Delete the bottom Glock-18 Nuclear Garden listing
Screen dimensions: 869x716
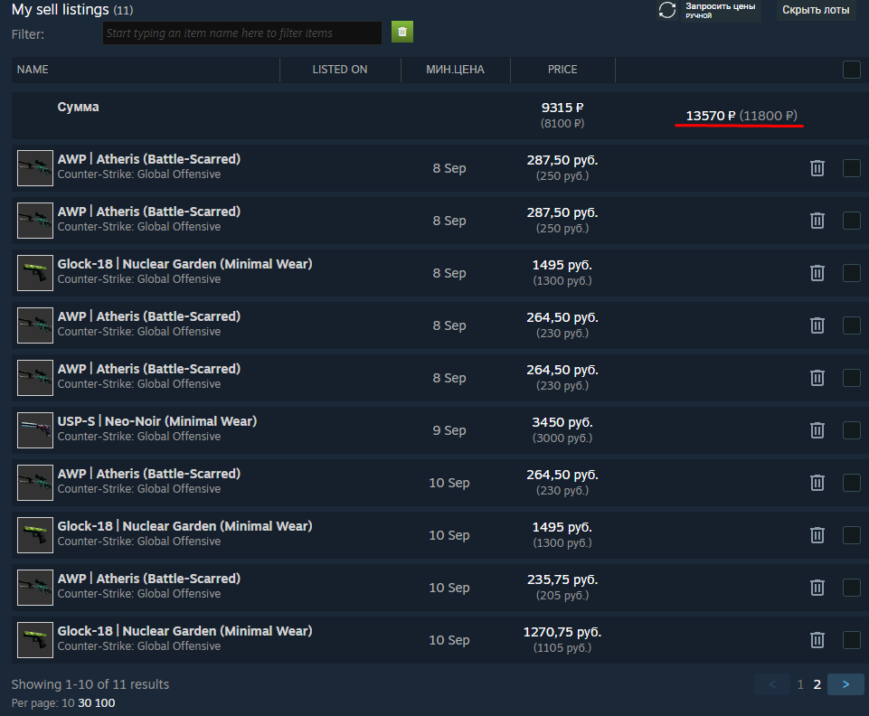pyautogui.click(x=817, y=640)
